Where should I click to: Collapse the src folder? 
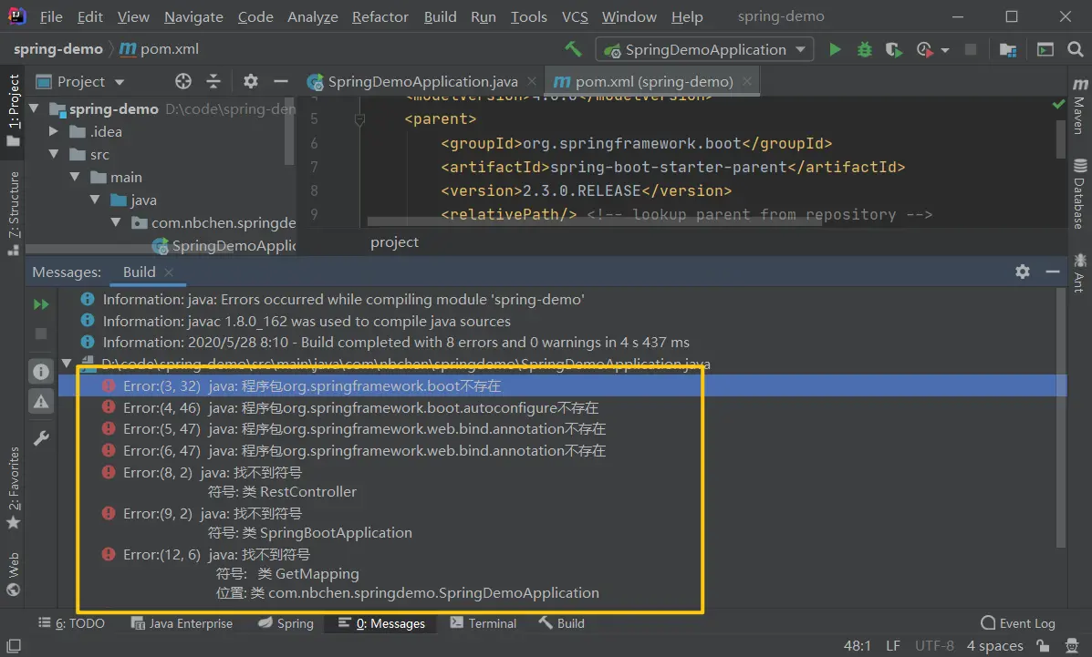coord(54,154)
